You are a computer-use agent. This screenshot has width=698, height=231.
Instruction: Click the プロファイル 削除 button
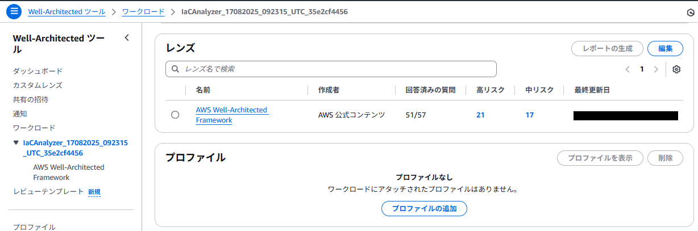tap(665, 158)
